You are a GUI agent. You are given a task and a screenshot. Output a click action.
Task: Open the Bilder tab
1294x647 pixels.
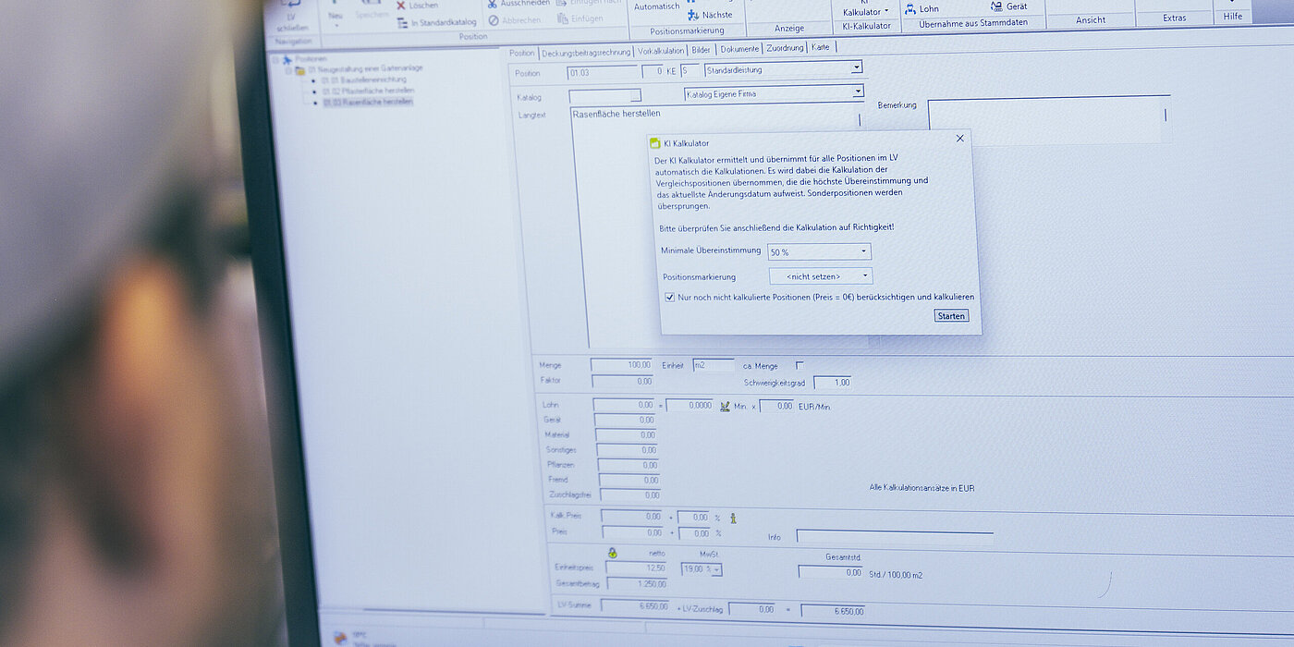click(x=702, y=50)
